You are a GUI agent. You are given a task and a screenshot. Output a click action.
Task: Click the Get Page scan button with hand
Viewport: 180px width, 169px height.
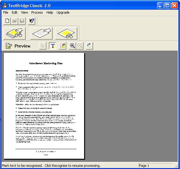tap(41, 33)
